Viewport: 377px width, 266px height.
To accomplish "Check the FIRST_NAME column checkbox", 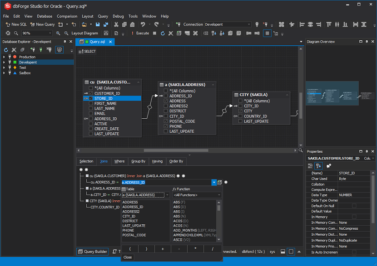I will pos(91,103).
